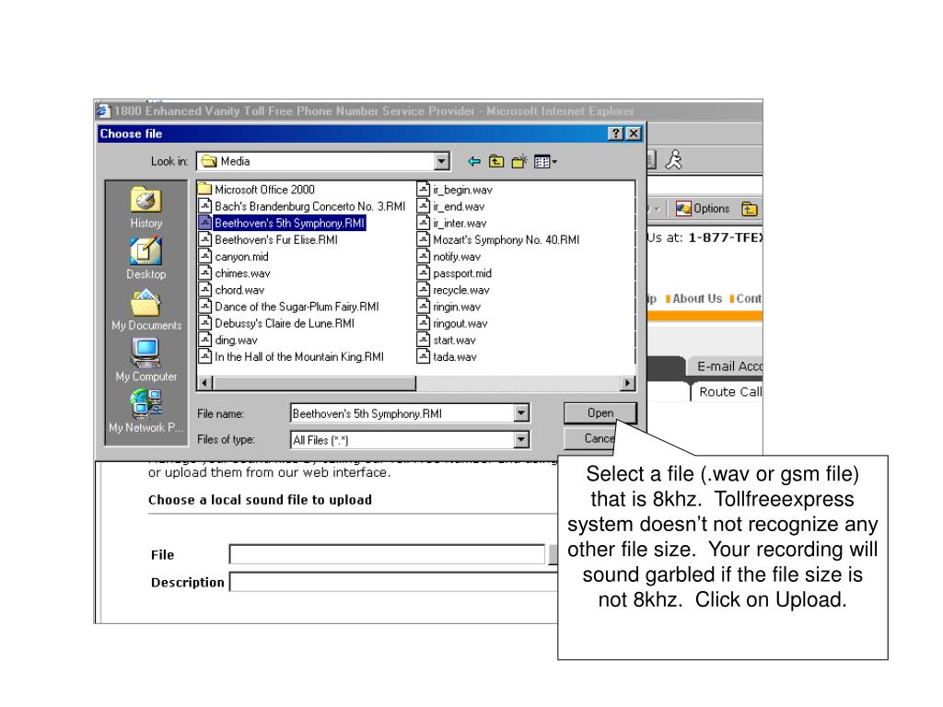Viewport: 943px width, 707px height.
Task: Open the Route Call tab on the web page
Action: [729, 392]
